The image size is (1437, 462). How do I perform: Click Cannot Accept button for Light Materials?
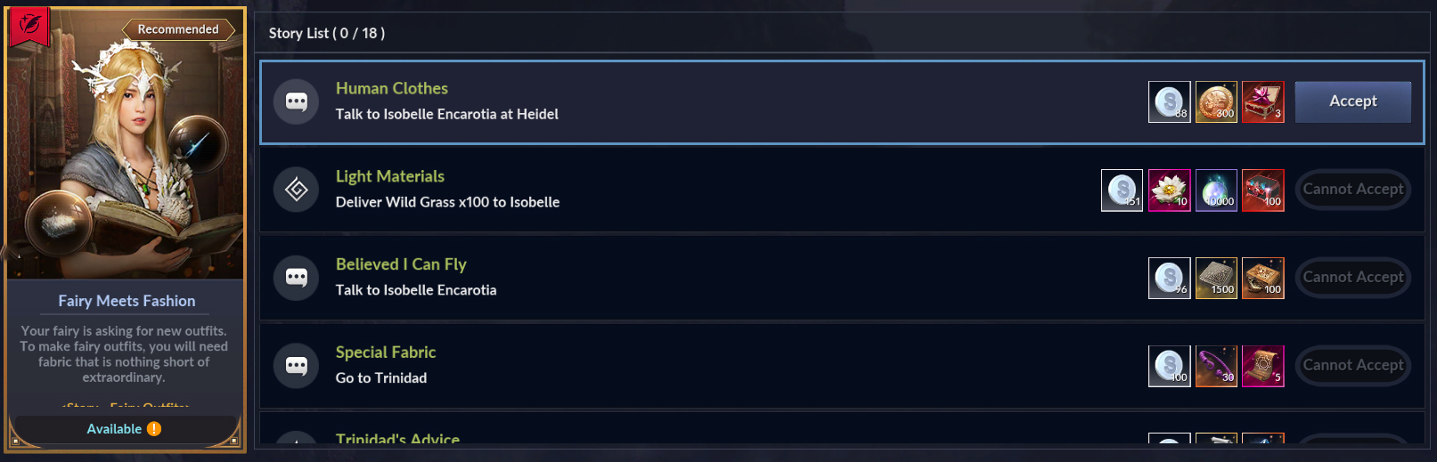click(1352, 190)
